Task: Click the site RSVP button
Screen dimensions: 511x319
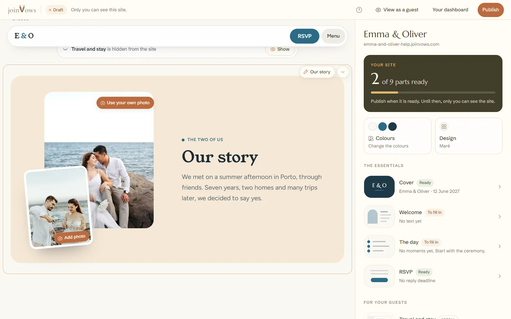Action: 304,36
